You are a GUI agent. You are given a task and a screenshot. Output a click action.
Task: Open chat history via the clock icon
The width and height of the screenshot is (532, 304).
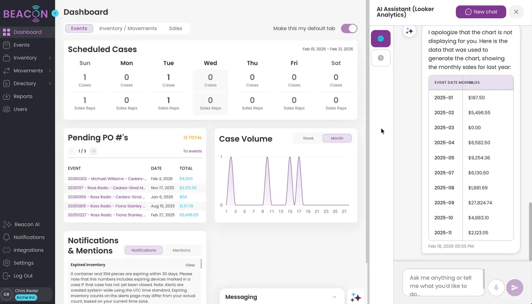coord(380,57)
